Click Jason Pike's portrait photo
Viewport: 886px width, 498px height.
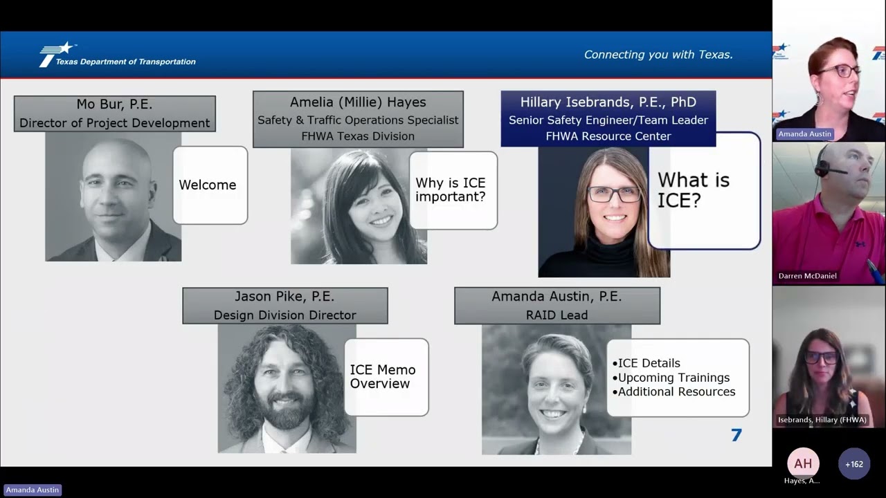coord(287,389)
